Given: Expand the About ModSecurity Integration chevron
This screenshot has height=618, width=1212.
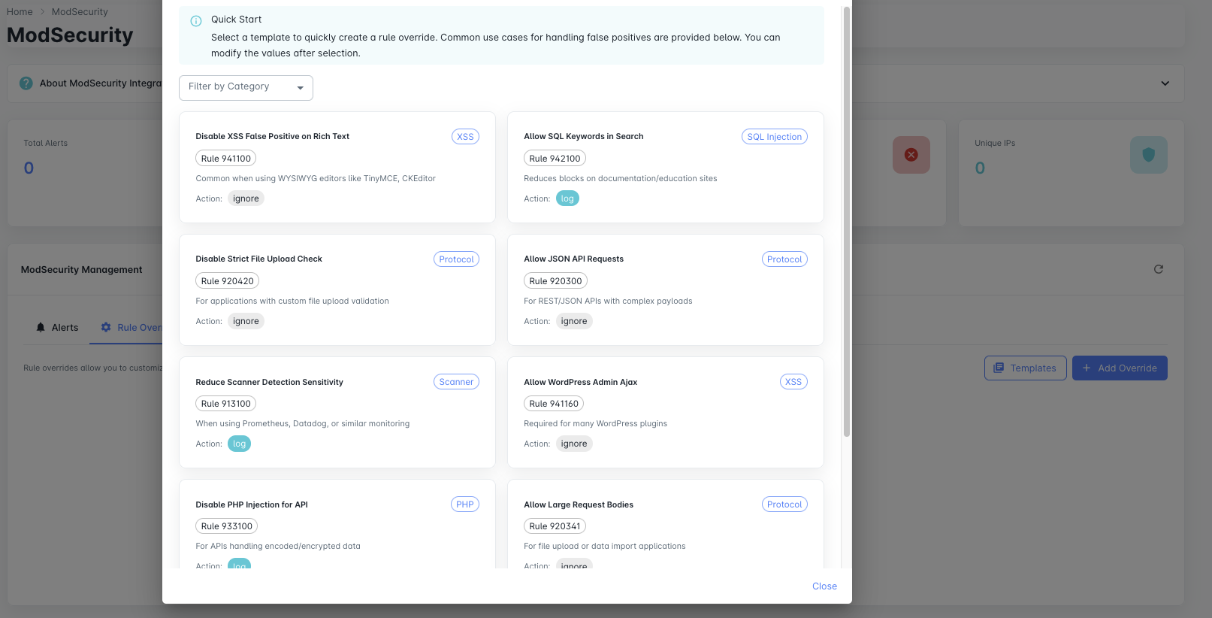Looking at the screenshot, I should [1165, 83].
